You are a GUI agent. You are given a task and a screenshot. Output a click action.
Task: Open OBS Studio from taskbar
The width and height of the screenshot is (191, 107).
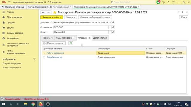click(48, 104)
